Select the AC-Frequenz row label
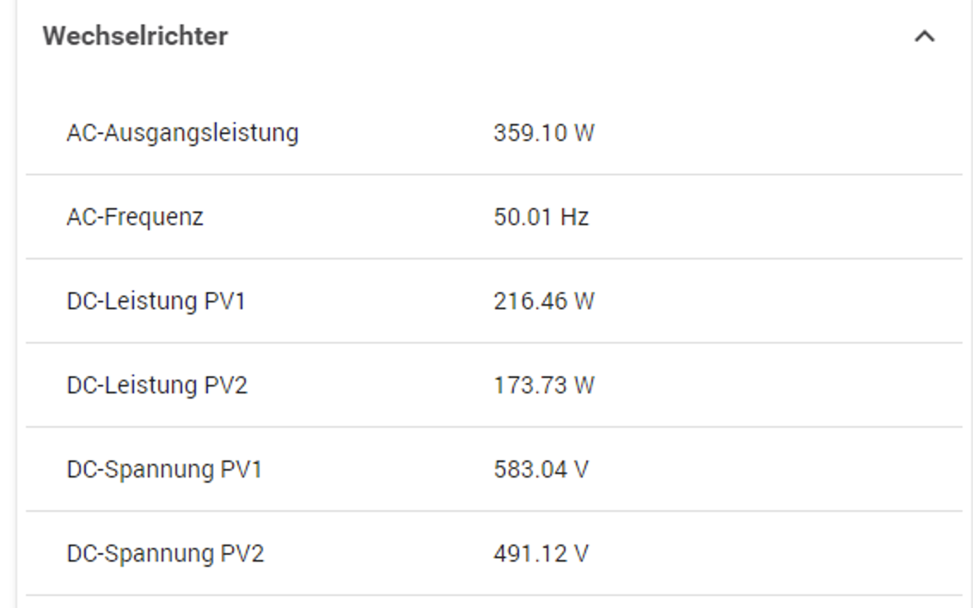The image size is (973, 608). click(x=135, y=217)
